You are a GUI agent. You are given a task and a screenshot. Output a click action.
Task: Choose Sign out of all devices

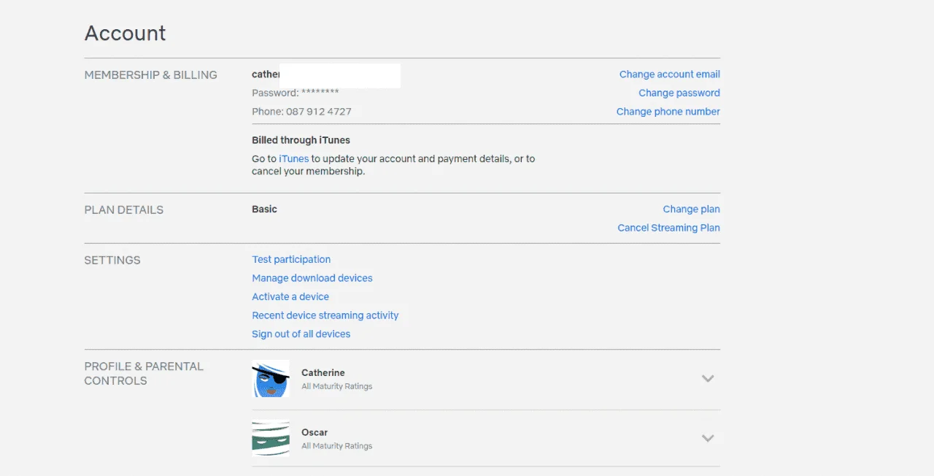click(301, 334)
